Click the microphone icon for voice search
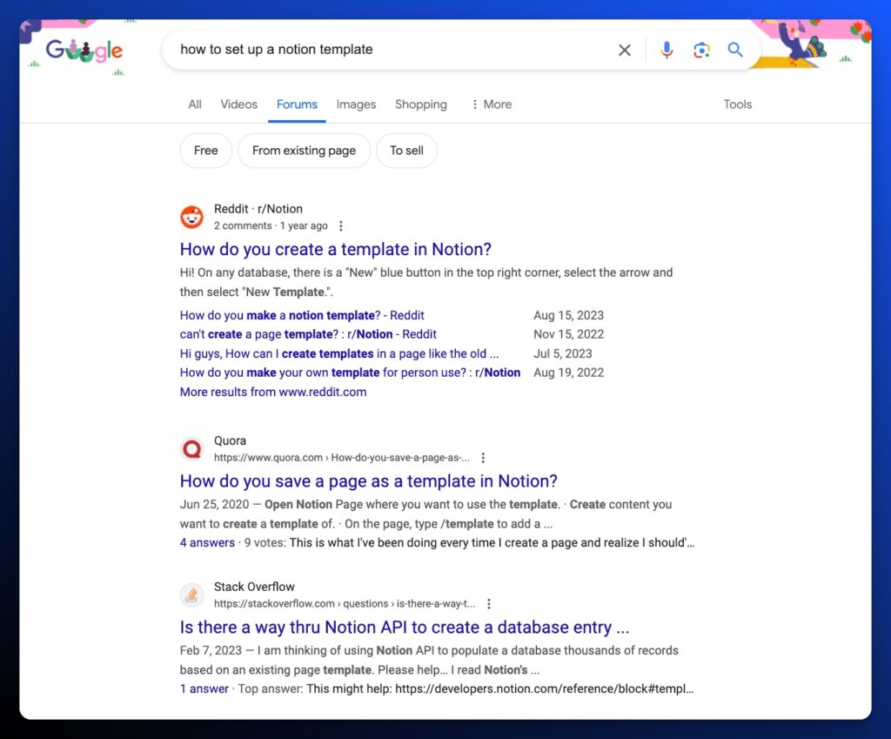 pyautogui.click(x=667, y=50)
